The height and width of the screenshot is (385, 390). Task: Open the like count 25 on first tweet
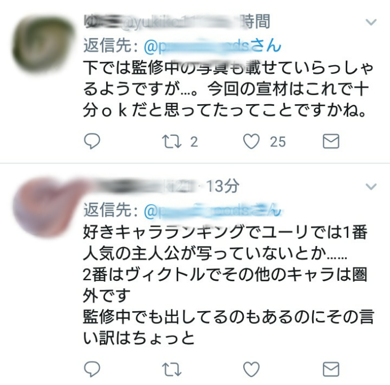click(x=278, y=142)
